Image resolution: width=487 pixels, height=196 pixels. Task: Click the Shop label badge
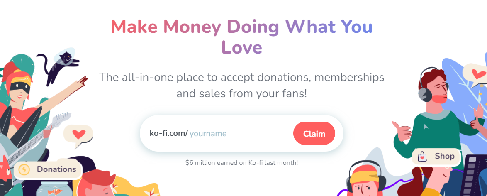click(x=436, y=157)
